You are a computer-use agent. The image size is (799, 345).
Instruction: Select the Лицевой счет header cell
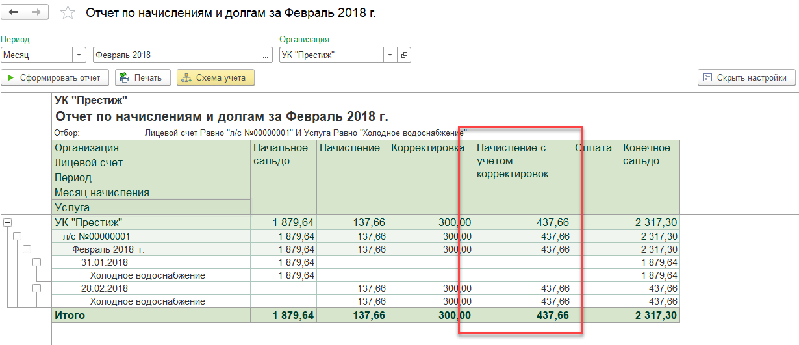click(151, 162)
